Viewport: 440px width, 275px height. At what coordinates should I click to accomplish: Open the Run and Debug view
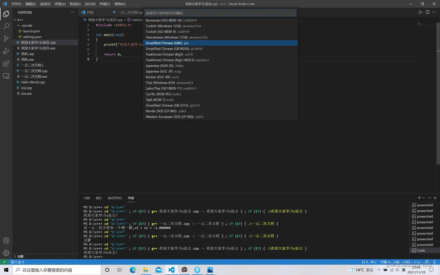[x=6, y=51]
